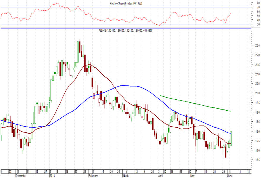Click the 23 date label in April
Image resolution: width=261 pixels, height=178 pixels.
tap(181, 171)
